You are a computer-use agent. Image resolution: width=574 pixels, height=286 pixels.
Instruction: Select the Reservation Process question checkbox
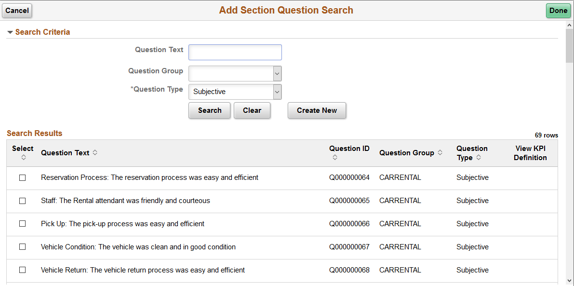22,177
